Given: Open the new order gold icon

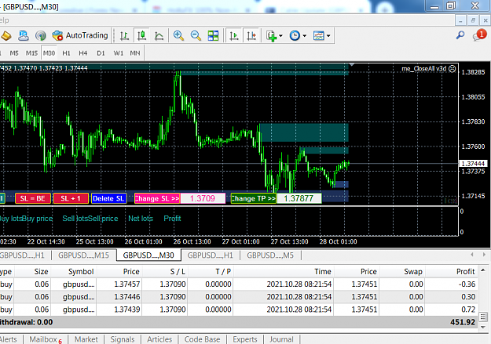Looking at the screenshot, I should coord(6,35).
